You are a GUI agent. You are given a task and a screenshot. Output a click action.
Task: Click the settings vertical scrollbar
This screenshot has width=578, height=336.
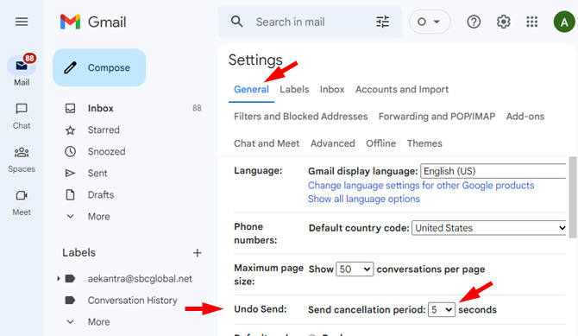(x=573, y=198)
